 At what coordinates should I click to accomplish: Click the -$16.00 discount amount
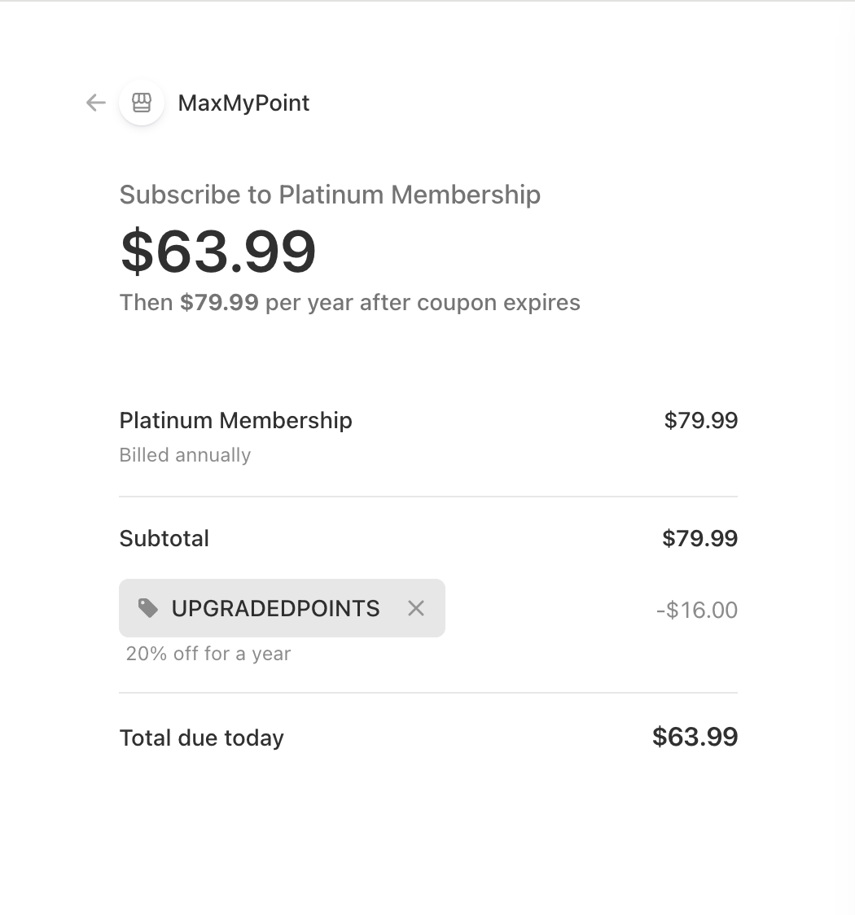click(x=697, y=611)
